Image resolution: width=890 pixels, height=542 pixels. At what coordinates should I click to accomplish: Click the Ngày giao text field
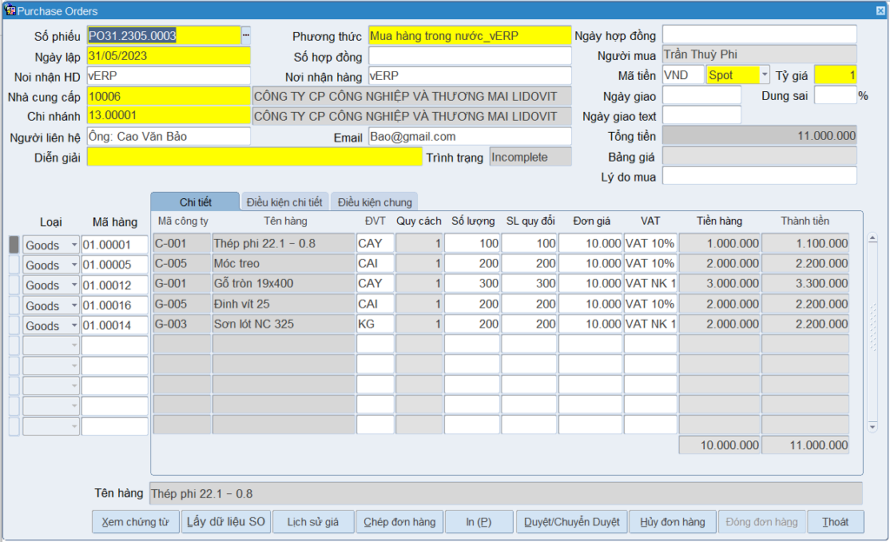click(702, 116)
